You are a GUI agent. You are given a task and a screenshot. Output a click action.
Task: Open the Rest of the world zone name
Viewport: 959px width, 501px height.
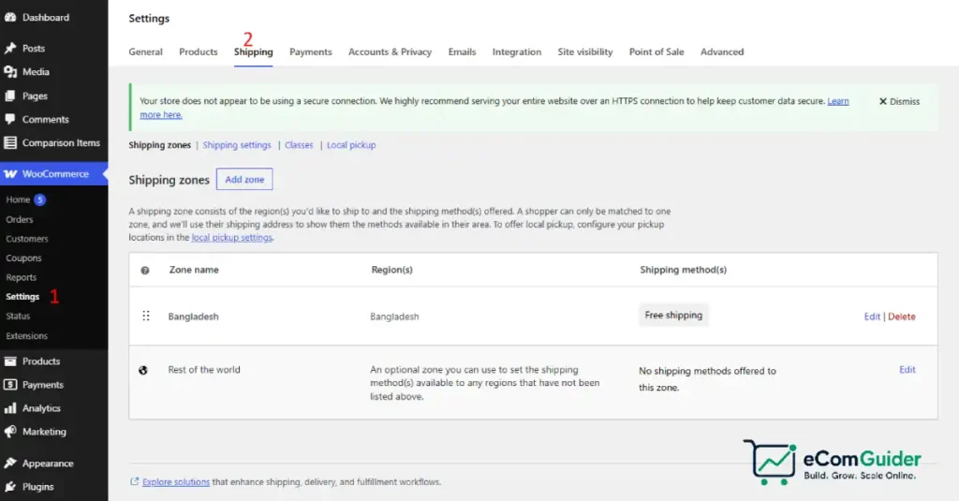[204, 370]
